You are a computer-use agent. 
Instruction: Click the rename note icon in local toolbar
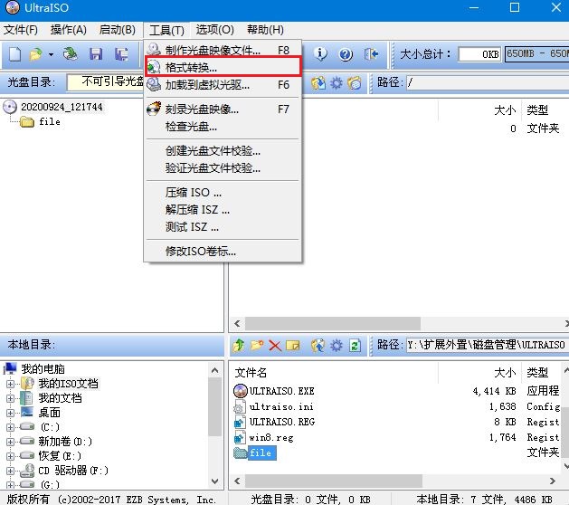(293, 345)
